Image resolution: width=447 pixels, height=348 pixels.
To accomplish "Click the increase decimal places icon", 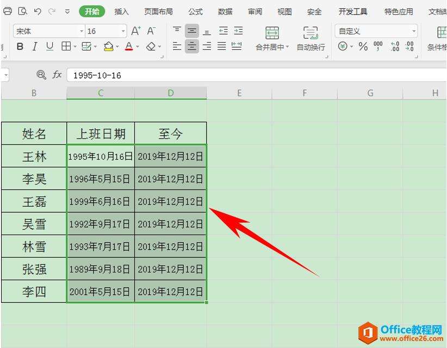I will (x=394, y=47).
